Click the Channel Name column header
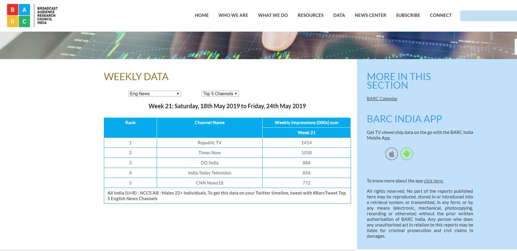Screen dimensions: 517x251 click(x=210, y=127)
